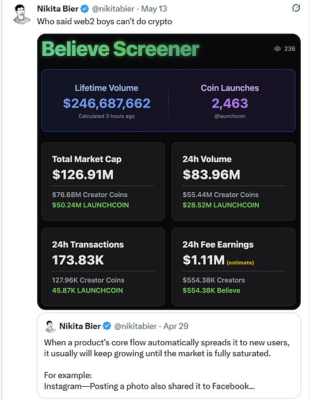Click the blue verified badge beside Nikita Bier
The height and width of the screenshot is (400, 310).
(85, 9)
